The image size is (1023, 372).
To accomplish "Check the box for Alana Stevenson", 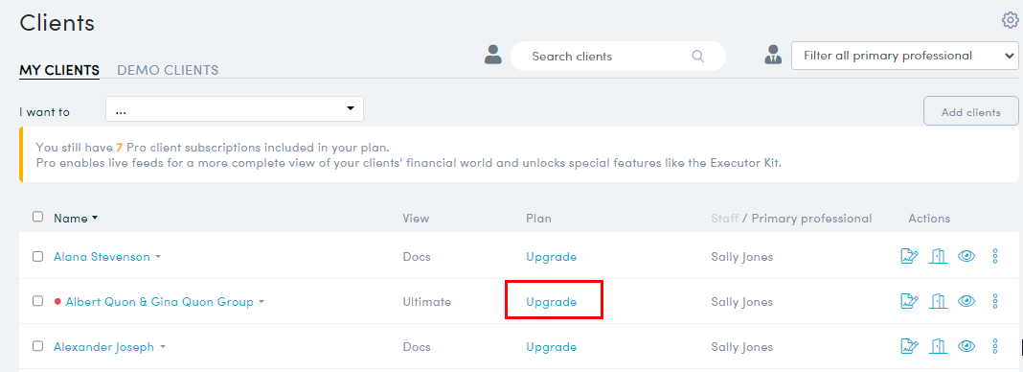I will point(38,257).
